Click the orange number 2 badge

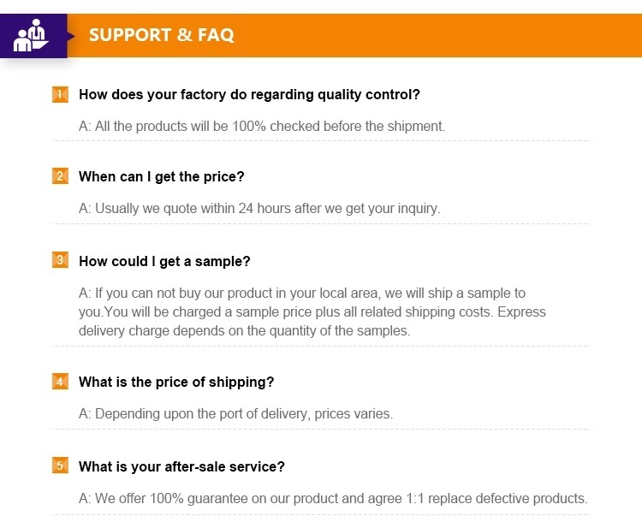[60, 176]
